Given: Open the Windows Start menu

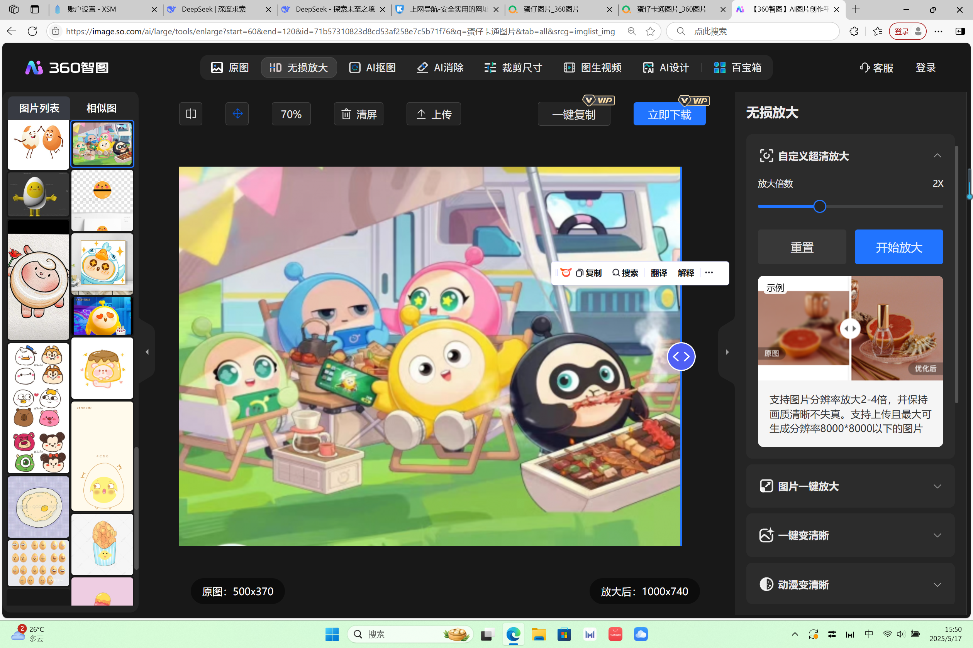Looking at the screenshot, I should [332, 634].
